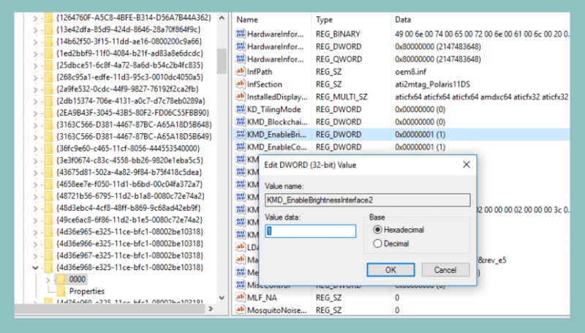
Task: Click the MLF_NA string value icon
Action: [x=241, y=297]
